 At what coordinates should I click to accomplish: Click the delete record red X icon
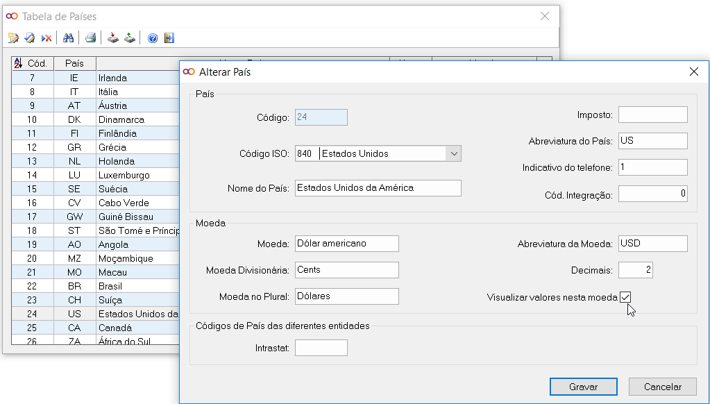47,38
